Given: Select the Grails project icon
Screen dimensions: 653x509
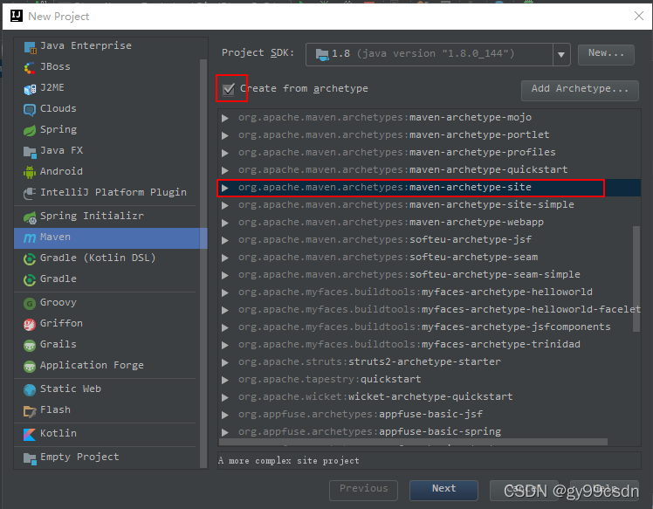Looking at the screenshot, I should tap(30, 345).
